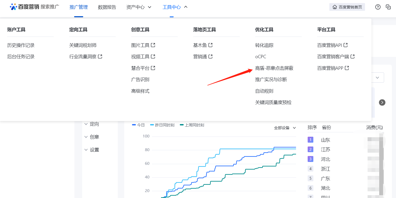Click the 河北 province row
396x198 pixels.
[346, 159]
